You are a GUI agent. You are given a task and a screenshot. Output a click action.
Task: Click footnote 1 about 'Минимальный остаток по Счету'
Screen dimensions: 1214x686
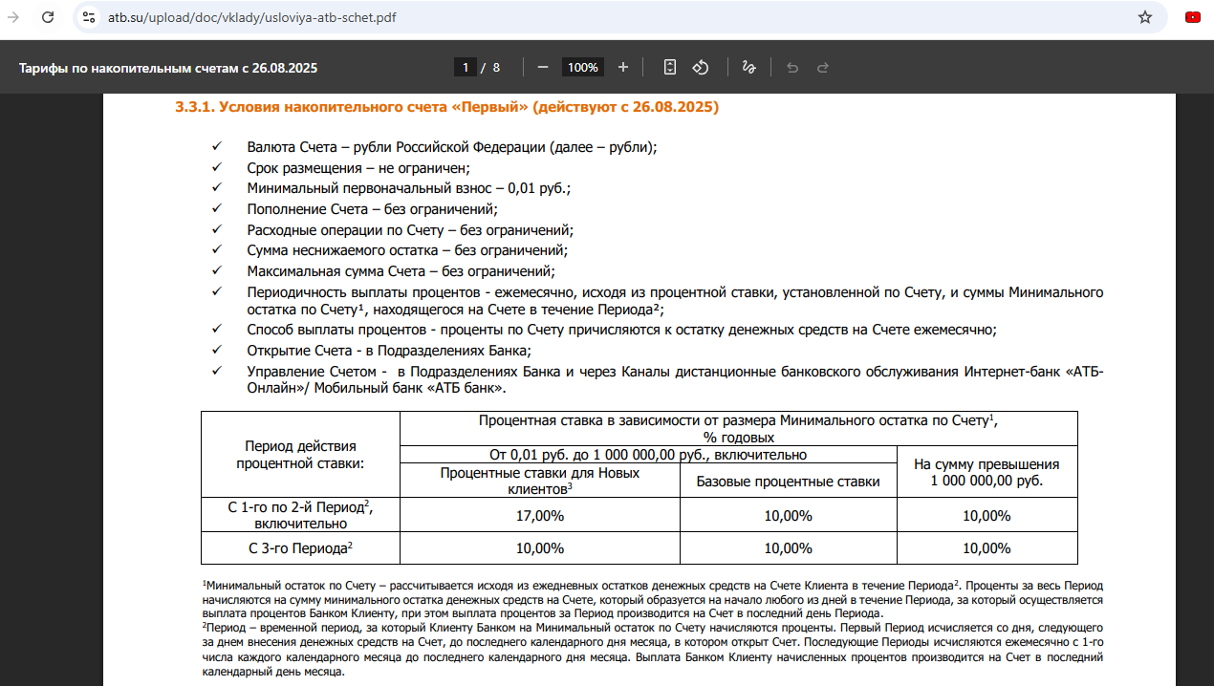(x=652, y=598)
